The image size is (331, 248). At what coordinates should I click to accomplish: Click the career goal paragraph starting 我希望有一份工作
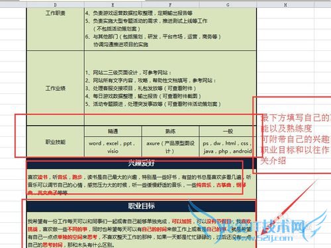coord(140,233)
